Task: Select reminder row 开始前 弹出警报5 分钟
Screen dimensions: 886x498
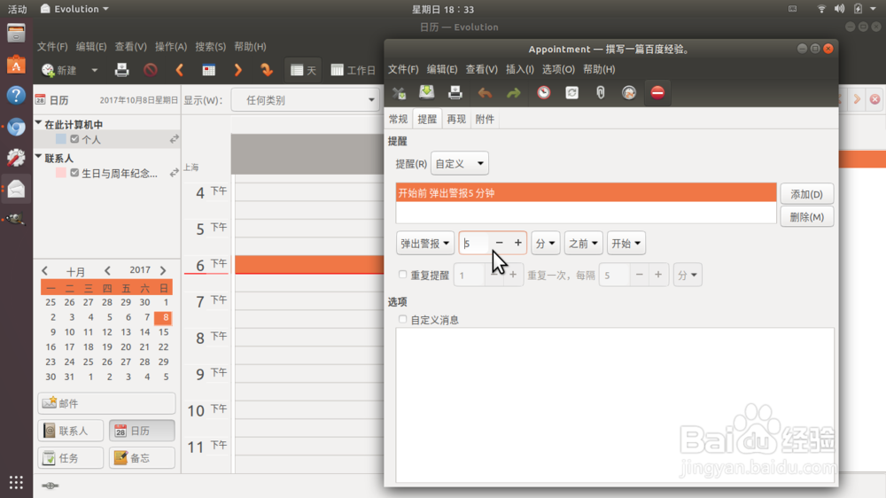Action: (586, 193)
